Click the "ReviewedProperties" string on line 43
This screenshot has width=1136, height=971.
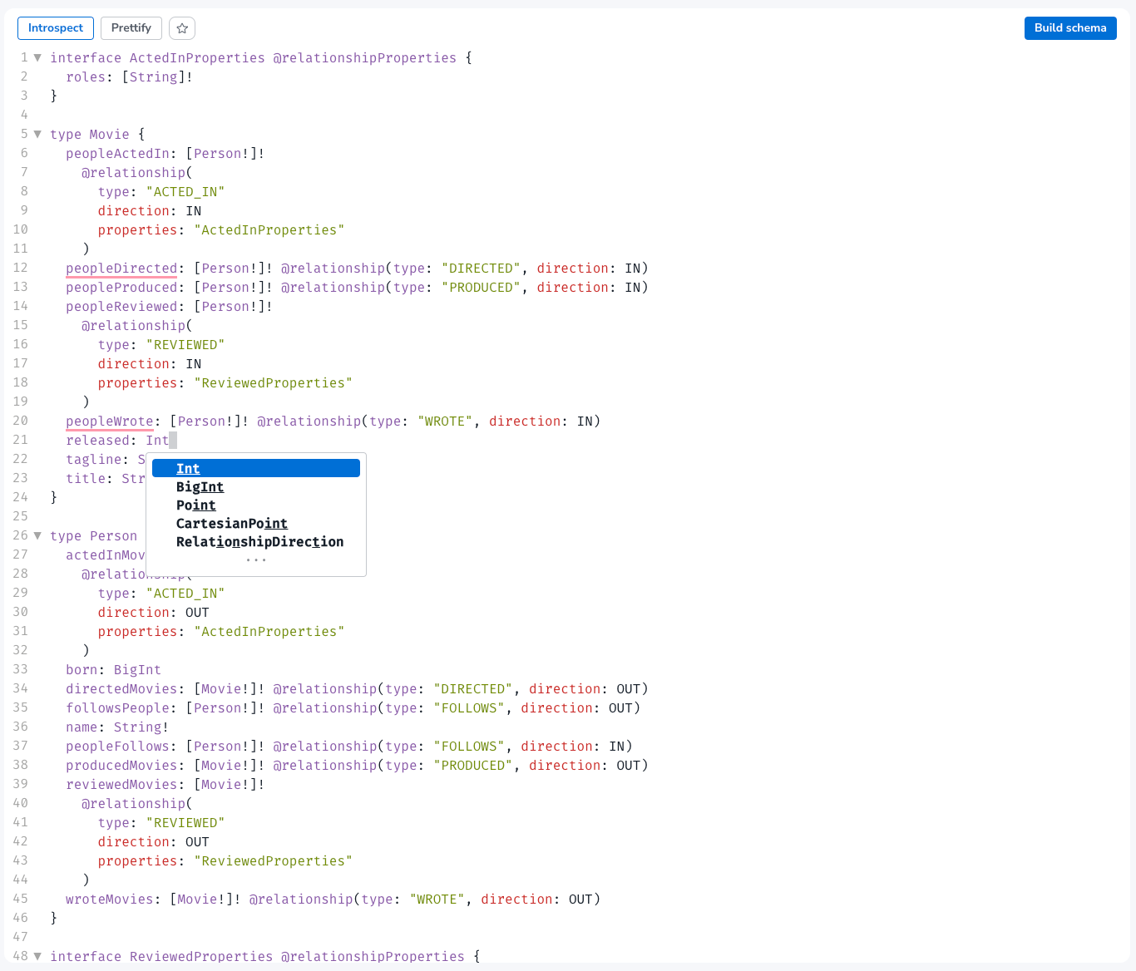tap(273, 861)
